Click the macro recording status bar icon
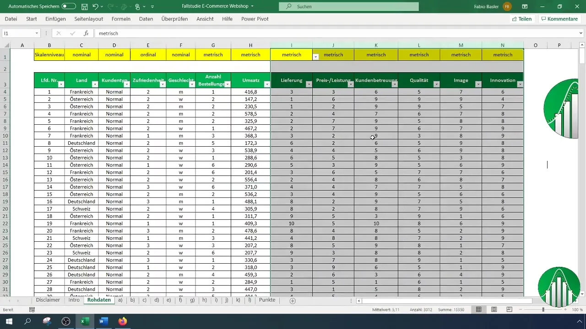 pyautogui.click(x=32, y=310)
